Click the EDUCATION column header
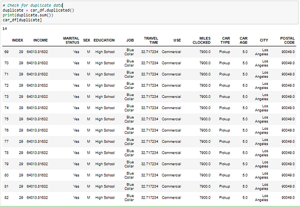Viewport: 300px width, 207px height. [x=104, y=40]
